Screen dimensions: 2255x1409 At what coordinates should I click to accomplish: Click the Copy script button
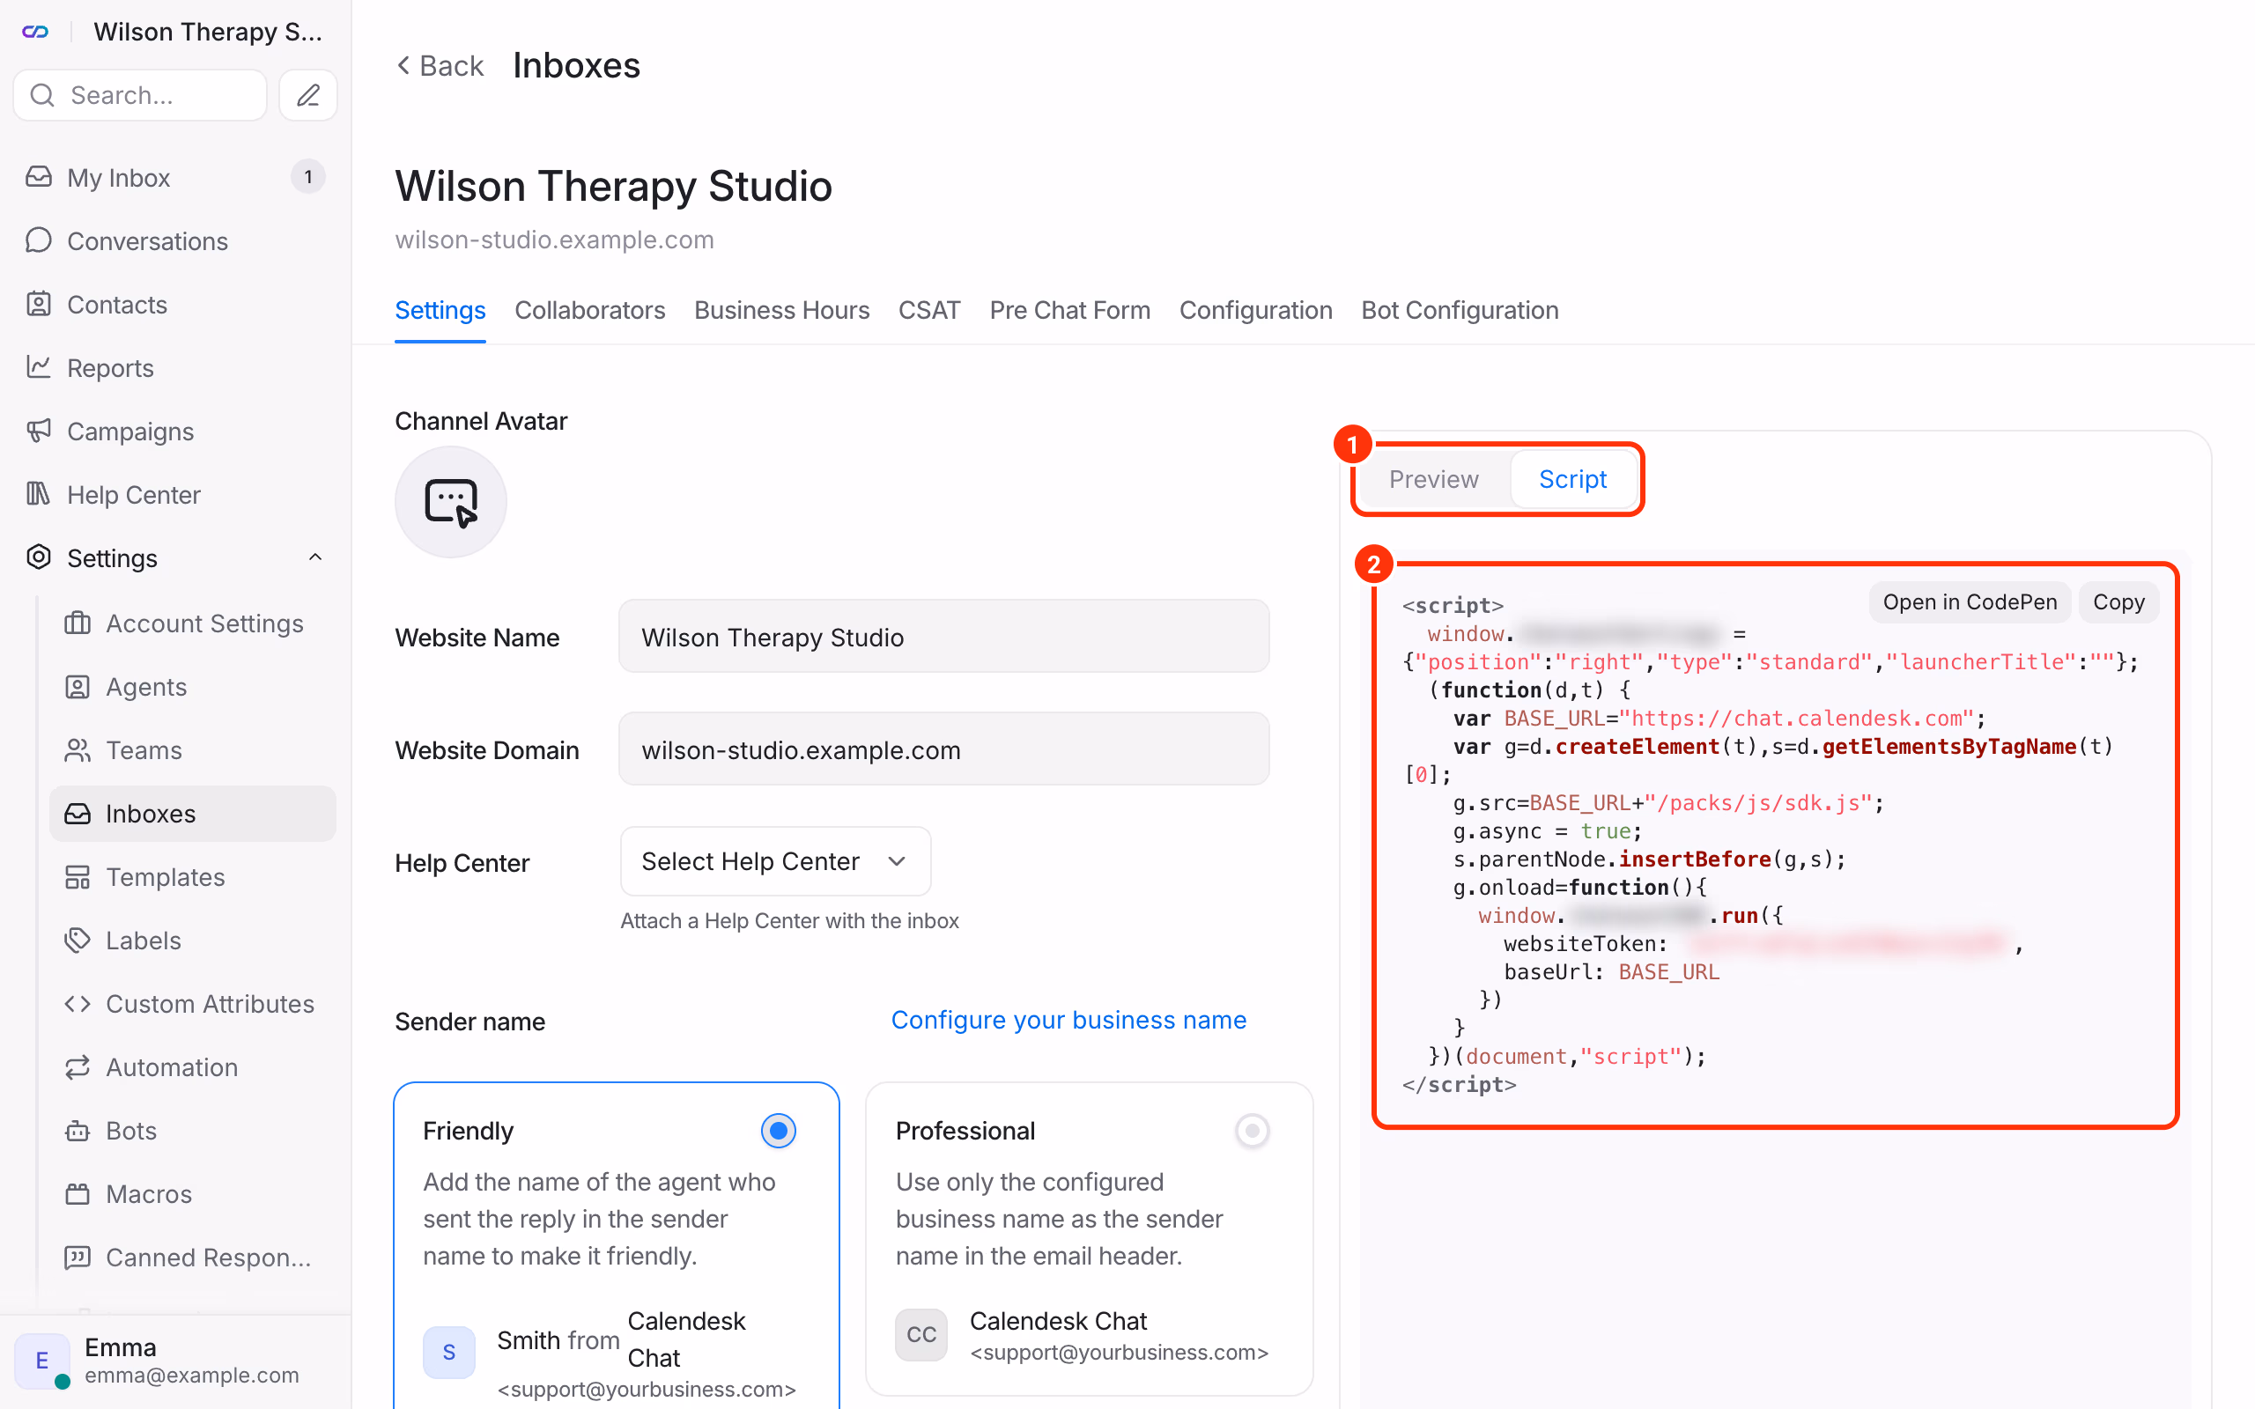click(2118, 602)
